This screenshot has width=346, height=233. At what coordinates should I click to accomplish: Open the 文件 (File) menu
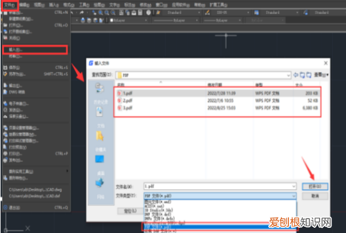pos(9,5)
